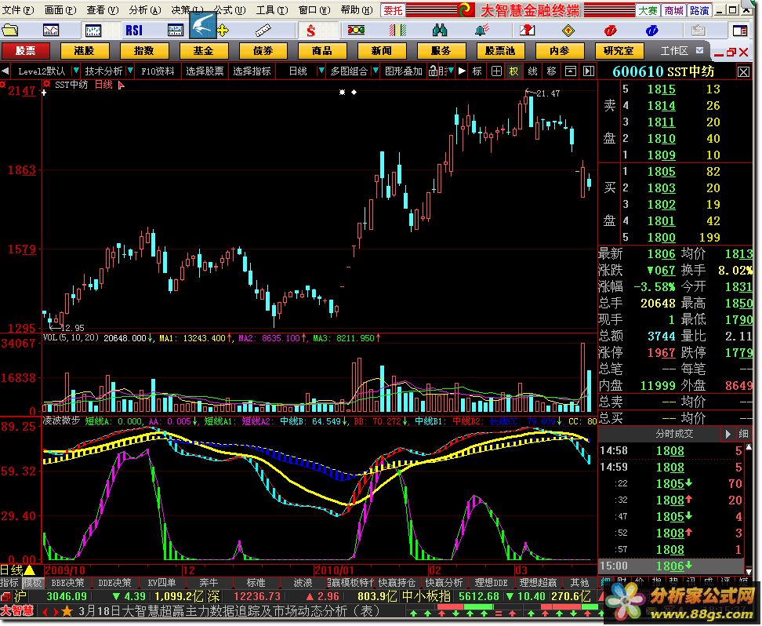Click the yellow diamond toolbar icon
762x626 pixels.
tap(568, 30)
